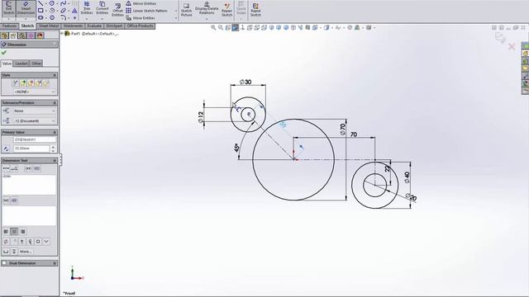Pick the Corner Rectangle tool

pyautogui.click(x=41, y=11)
